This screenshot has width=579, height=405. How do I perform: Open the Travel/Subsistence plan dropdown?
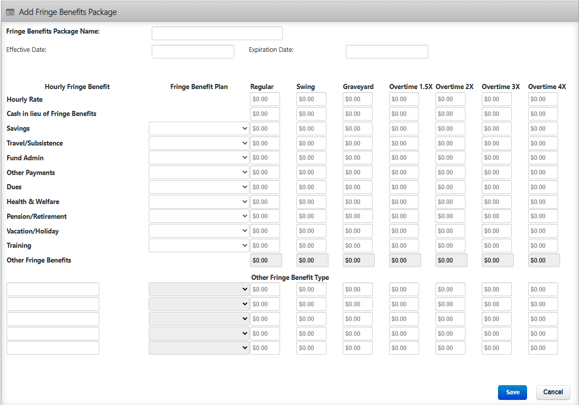pos(199,143)
